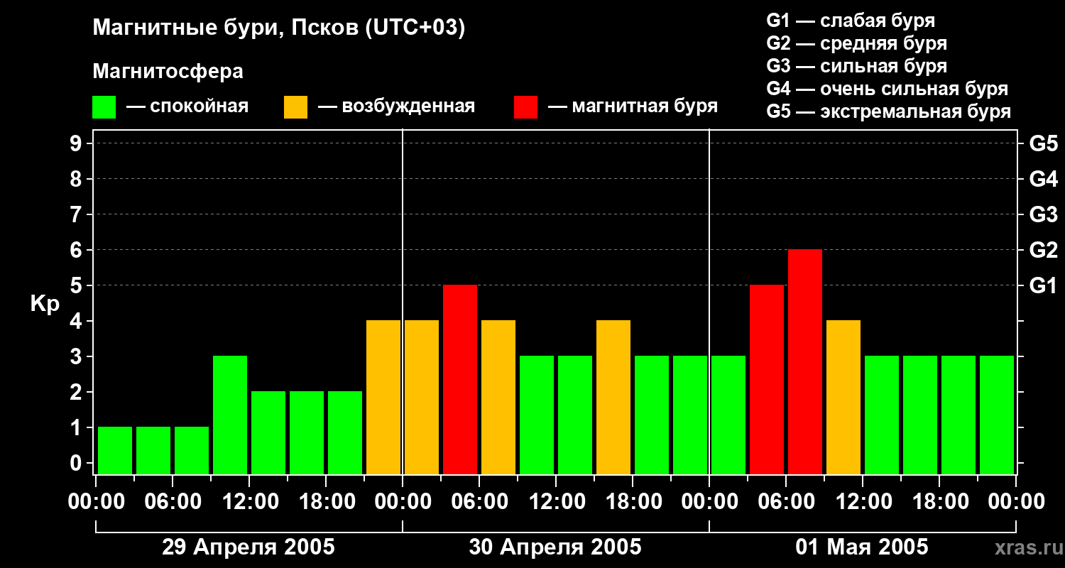Click the G4 label on the right axis
Image resolution: width=1065 pixels, height=568 pixels.
1044,179
